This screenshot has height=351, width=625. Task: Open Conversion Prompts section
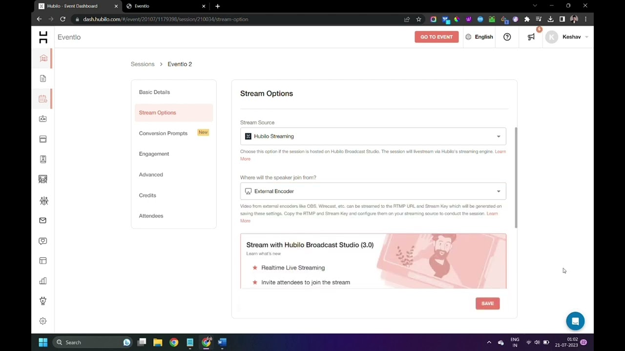pos(163,134)
